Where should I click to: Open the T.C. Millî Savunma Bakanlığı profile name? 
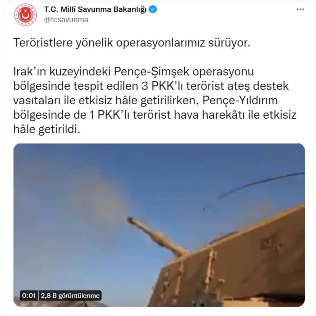tap(95, 10)
